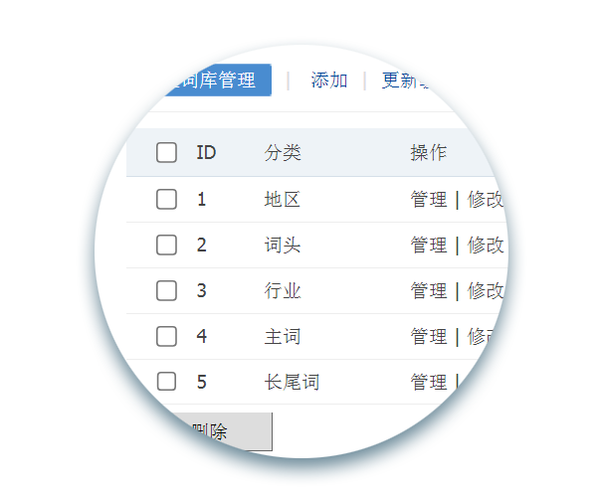Tick the checkbox next to 行业
This screenshot has width=597, height=497.
(x=166, y=290)
